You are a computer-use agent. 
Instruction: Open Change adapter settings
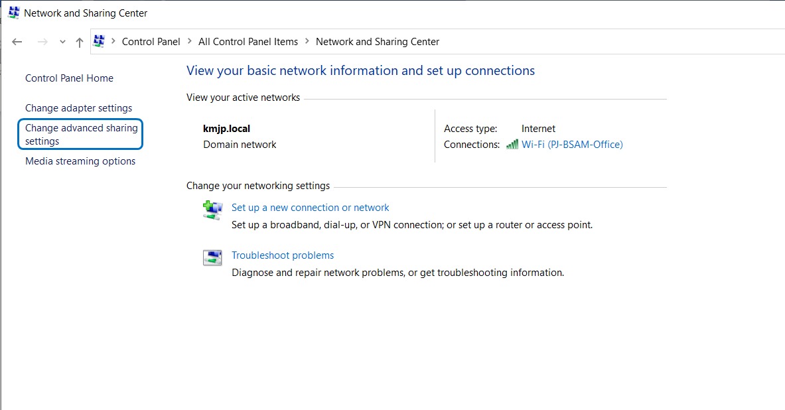pos(78,108)
